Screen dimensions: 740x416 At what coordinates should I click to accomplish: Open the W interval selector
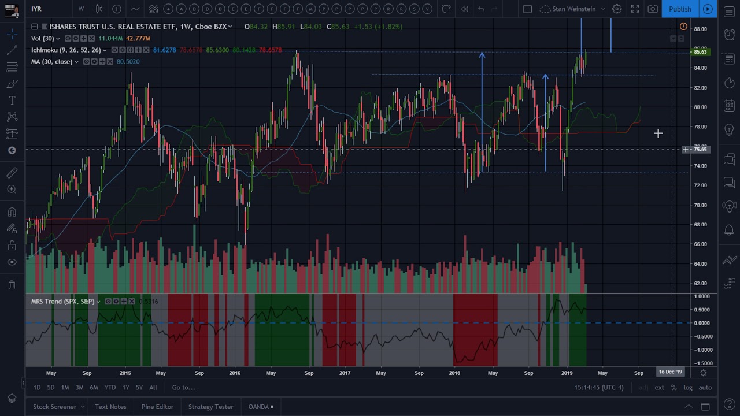(81, 9)
